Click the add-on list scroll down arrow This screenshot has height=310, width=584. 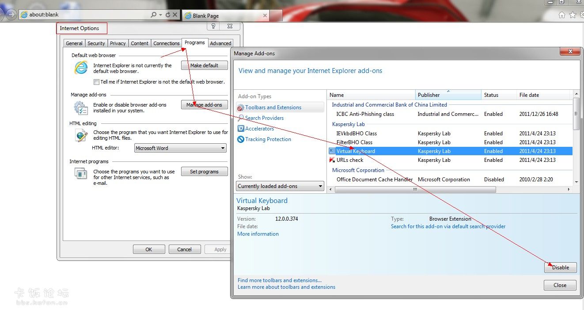pyautogui.click(x=576, y=182)
